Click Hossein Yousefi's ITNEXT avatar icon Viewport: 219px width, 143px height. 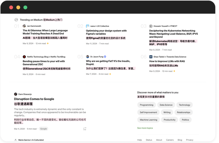[151, 26]
